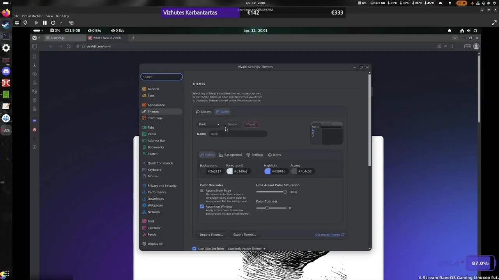
Task: Toggle the Vivaldi side panel icon
Action: click(35, 46)
